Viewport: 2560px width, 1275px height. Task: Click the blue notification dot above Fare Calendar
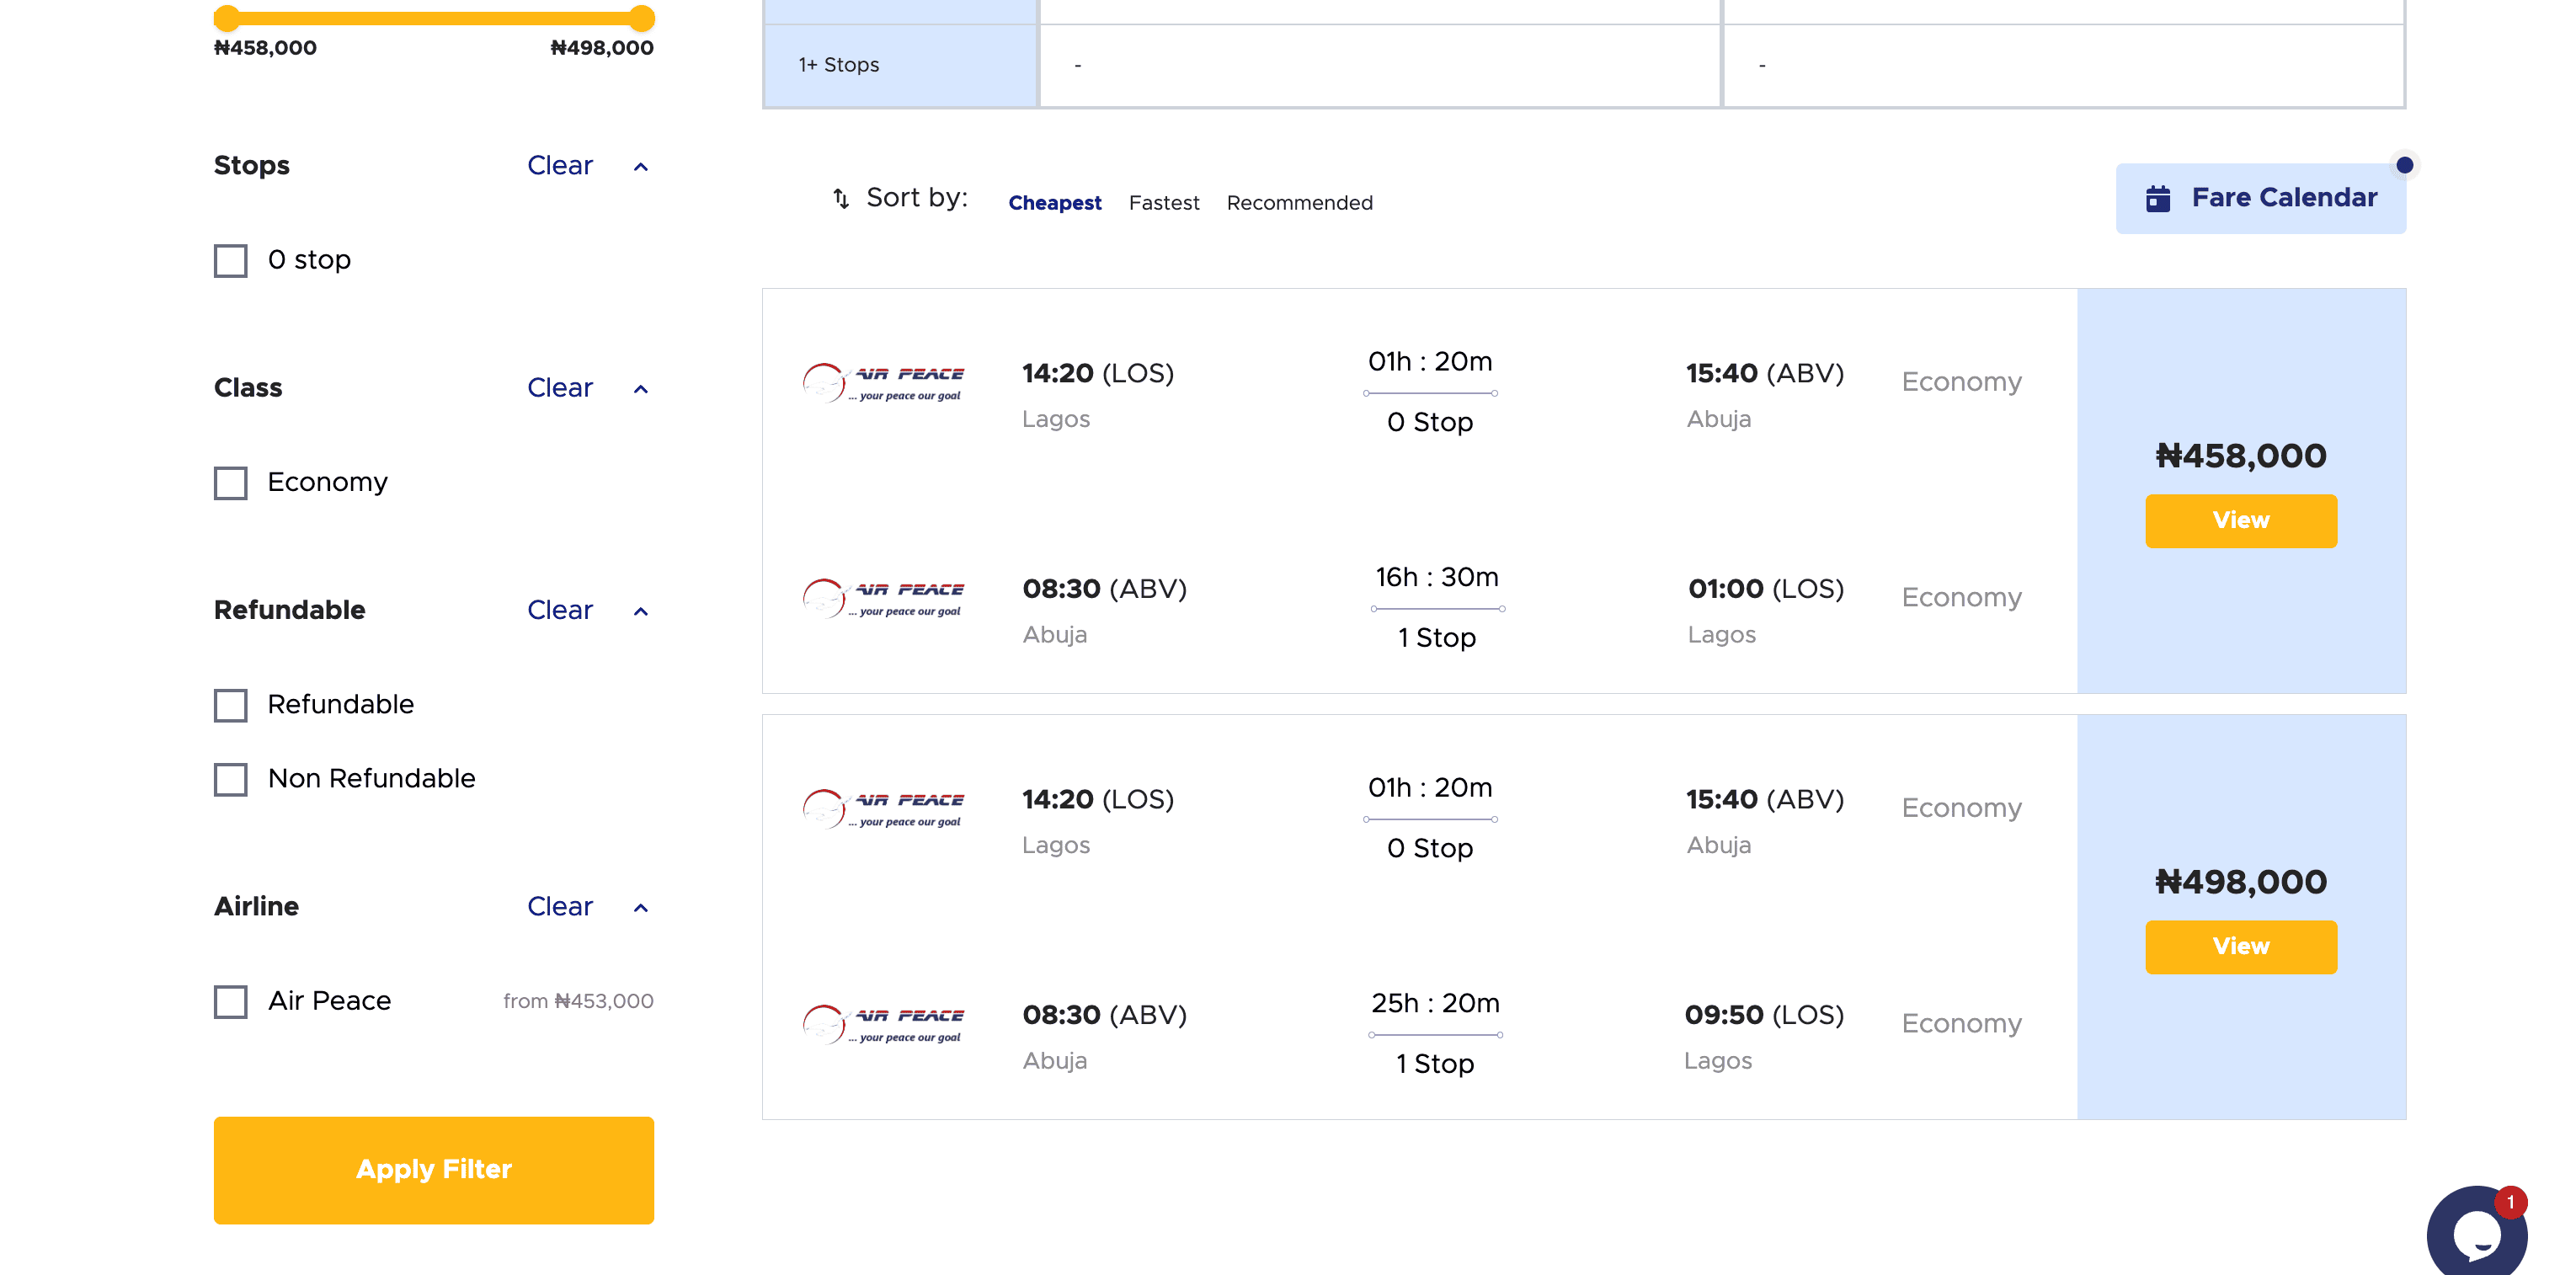(x=2404, y=165)
